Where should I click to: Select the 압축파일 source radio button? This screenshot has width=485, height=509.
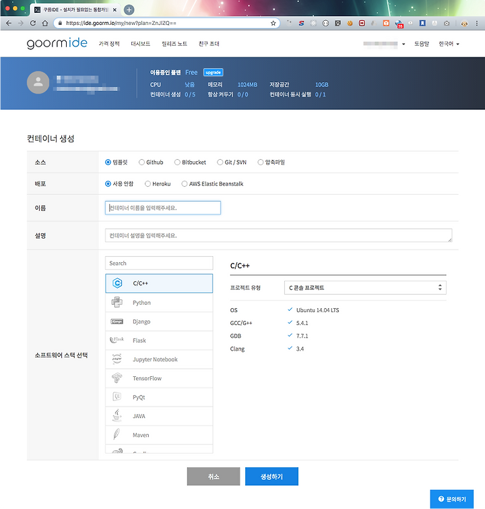(x=260, y=162)
